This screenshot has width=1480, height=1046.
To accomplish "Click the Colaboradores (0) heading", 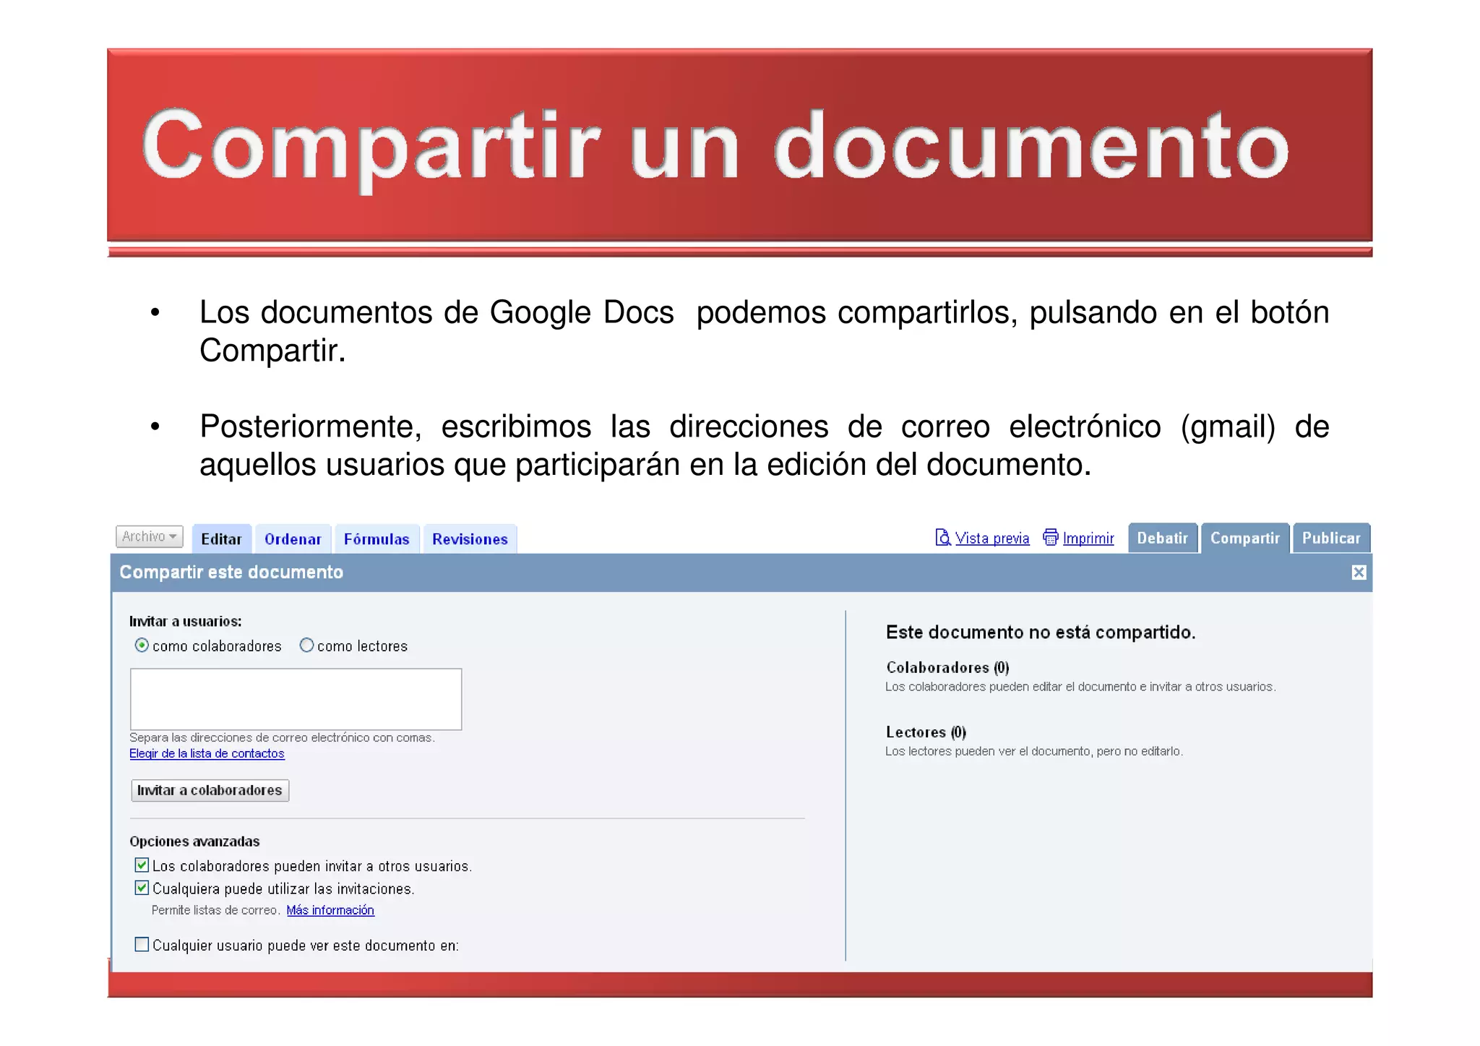I will tap(947, 667).
